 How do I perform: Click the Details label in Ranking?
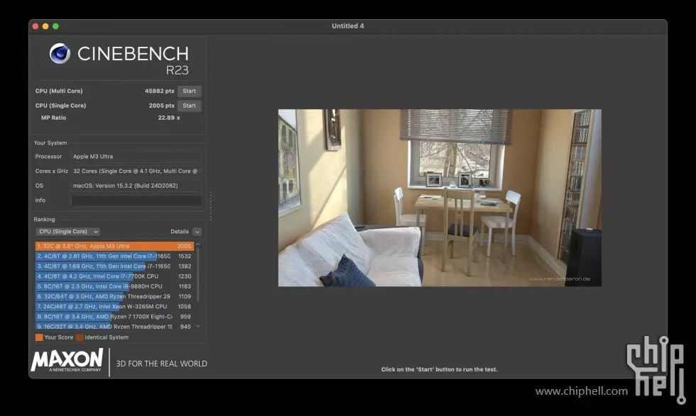coord(179,232)
